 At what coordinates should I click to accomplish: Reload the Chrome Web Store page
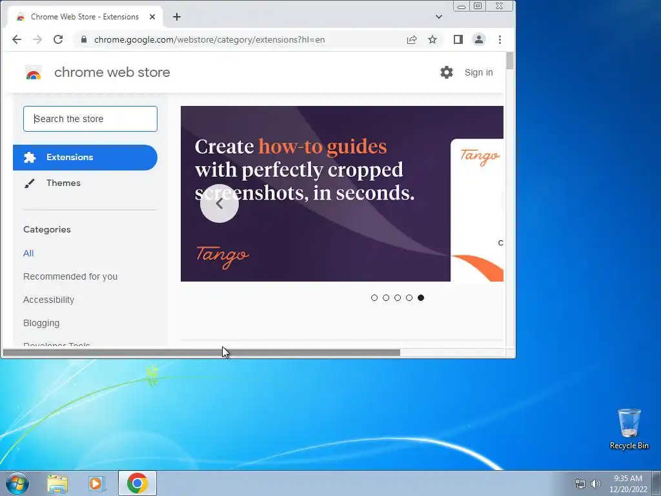(58, 39)
